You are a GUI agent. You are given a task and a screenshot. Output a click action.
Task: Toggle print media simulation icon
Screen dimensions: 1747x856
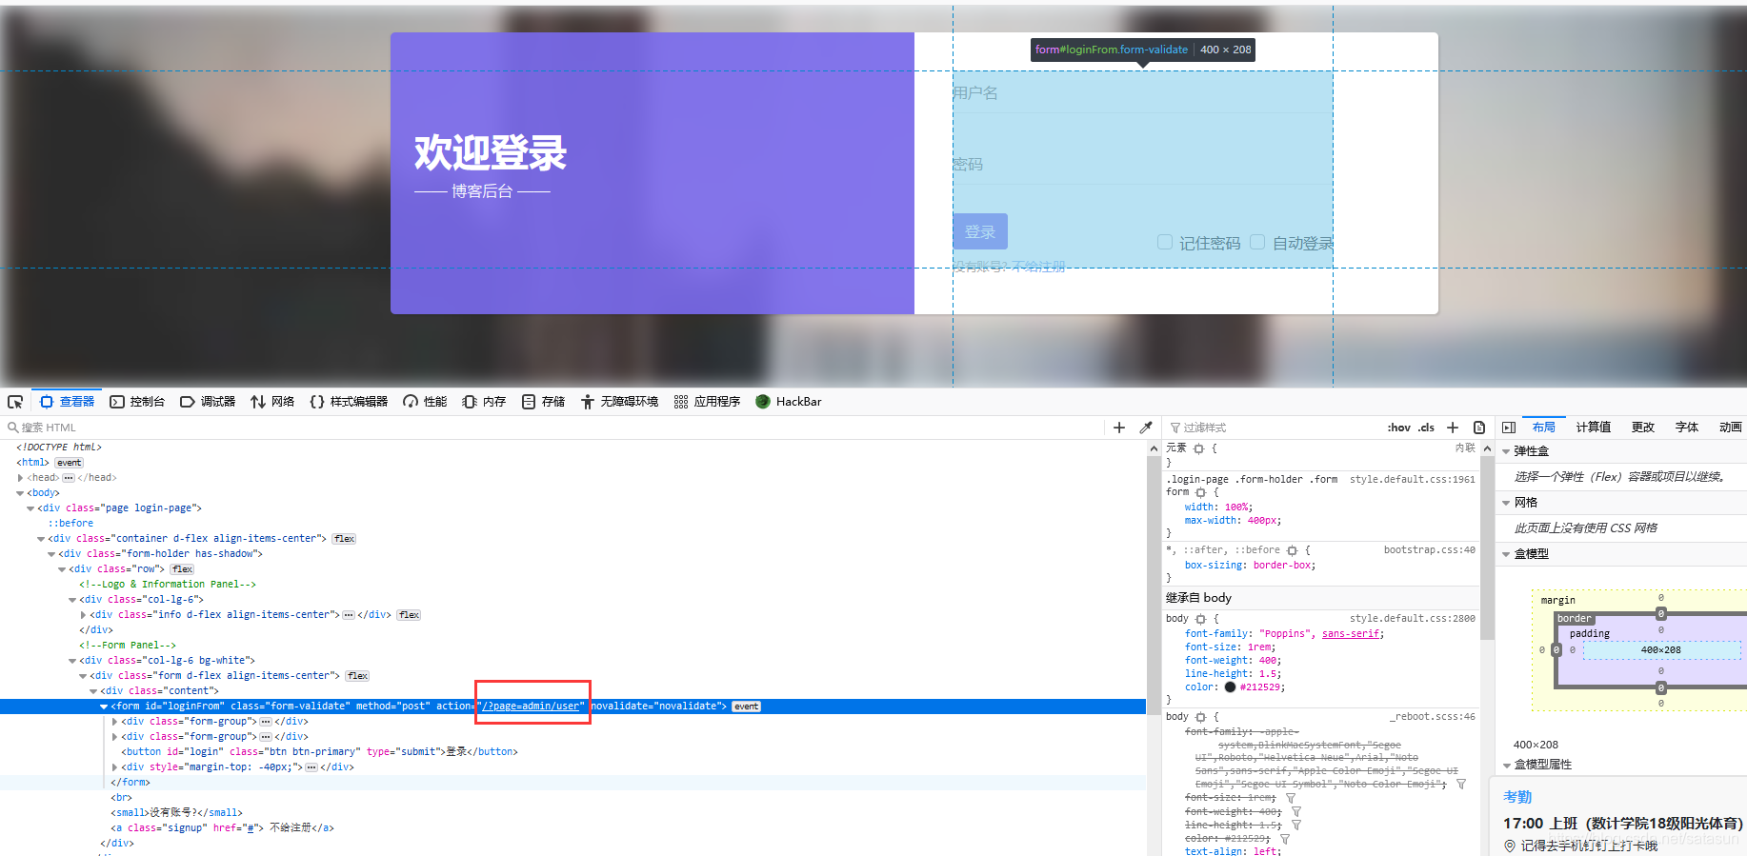click(x=1479, y=428)
